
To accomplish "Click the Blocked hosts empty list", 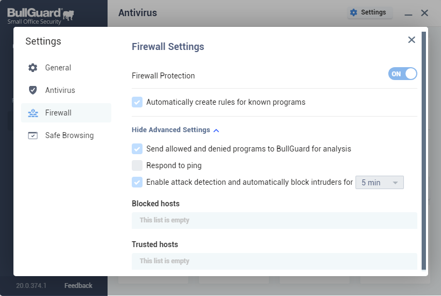I will (274, 220).
